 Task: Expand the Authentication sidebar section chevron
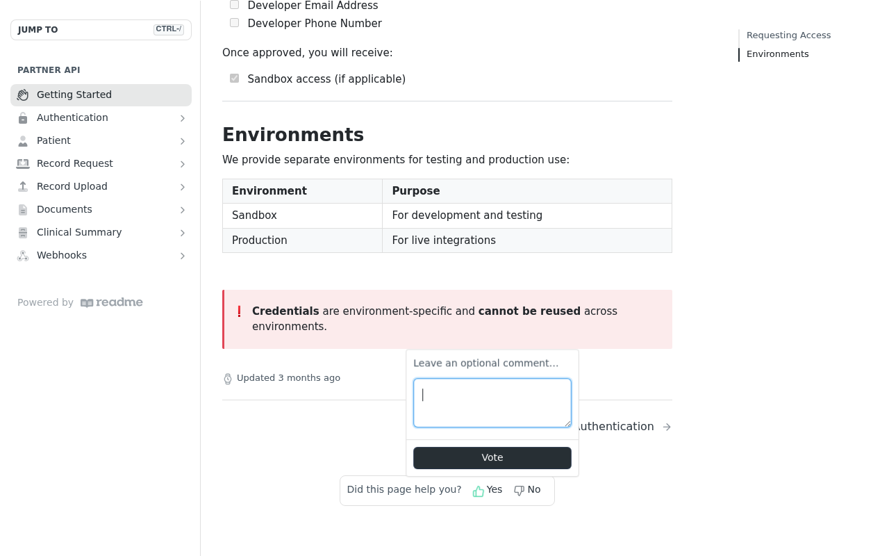tap(183, 118)
